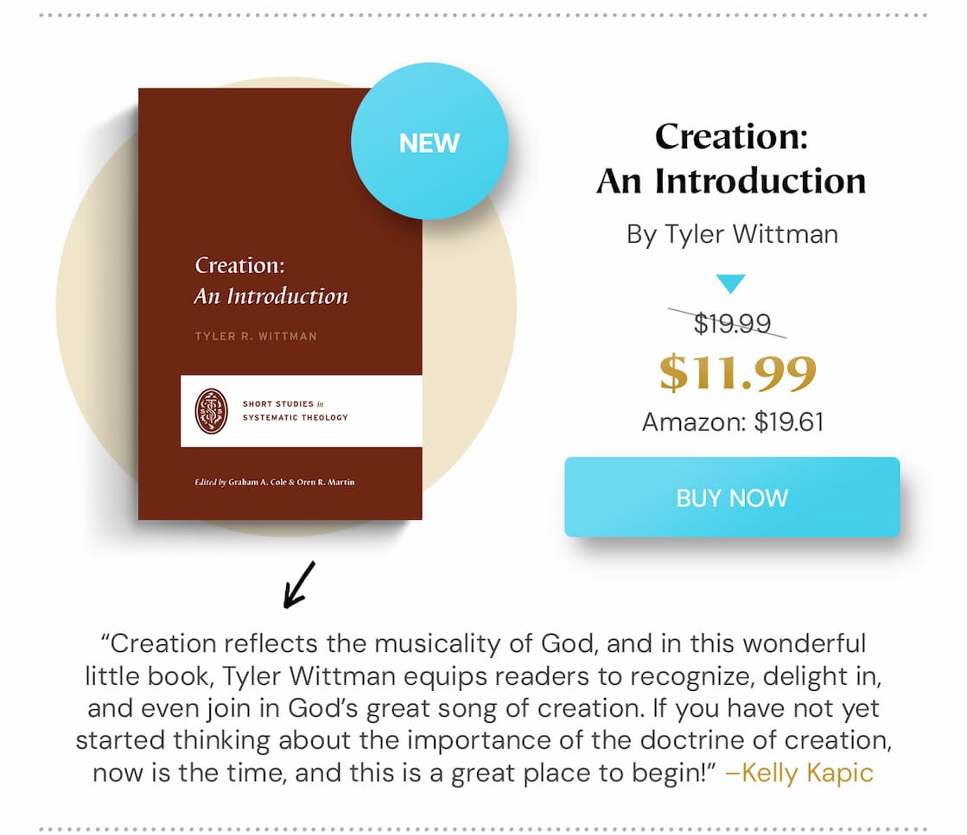Click the Amazon: $19.61 price comparison

click(733, 422)
